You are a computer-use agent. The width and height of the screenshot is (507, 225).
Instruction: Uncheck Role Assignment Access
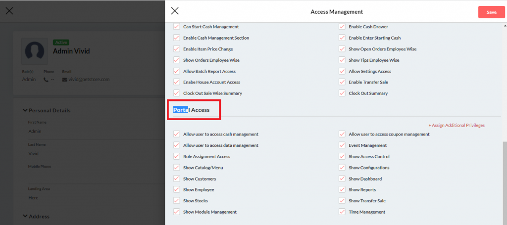click(x=177, y=156)
